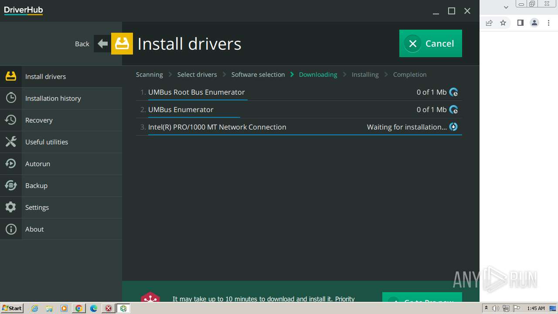Click download icon for Intel PRO/1000 row

454,127
